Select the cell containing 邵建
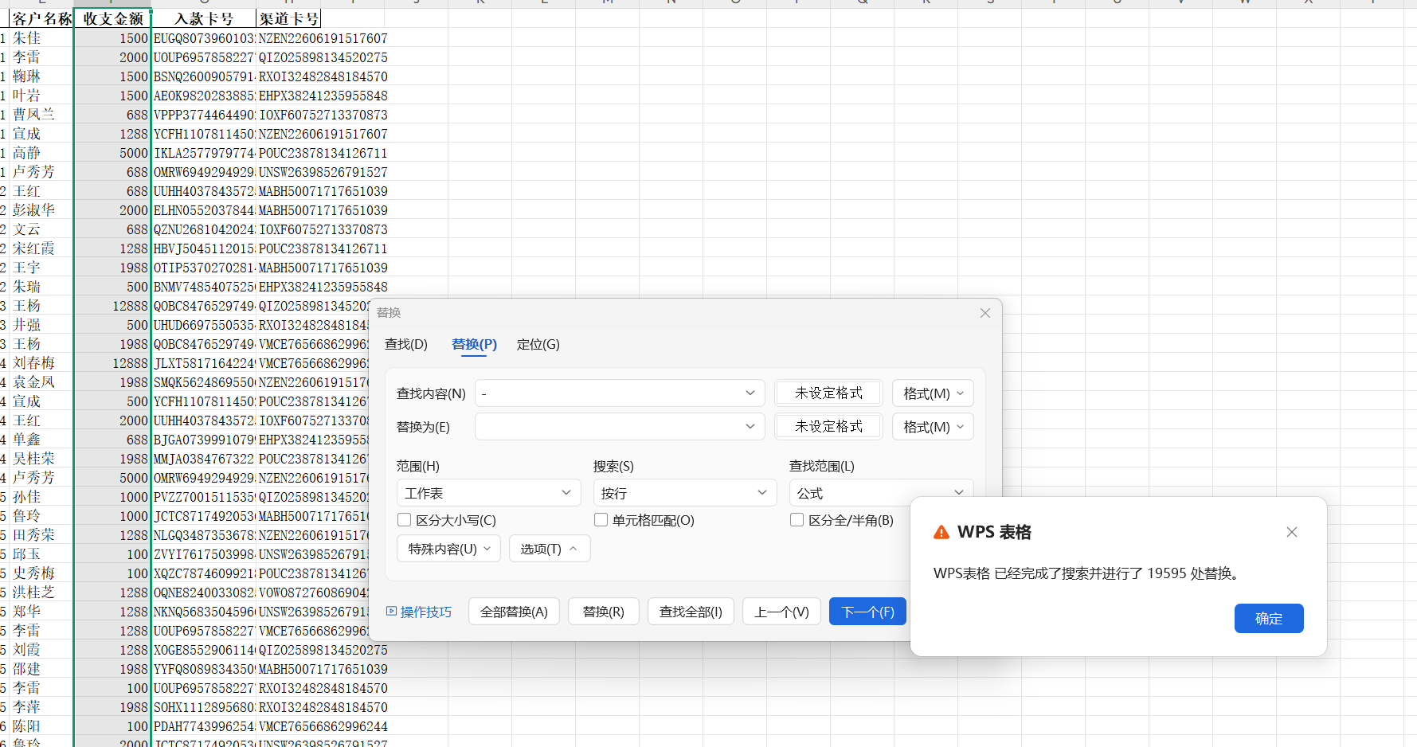Viewport: 1417px width, 747px height. pyautogui.click(x=41, y=669)
